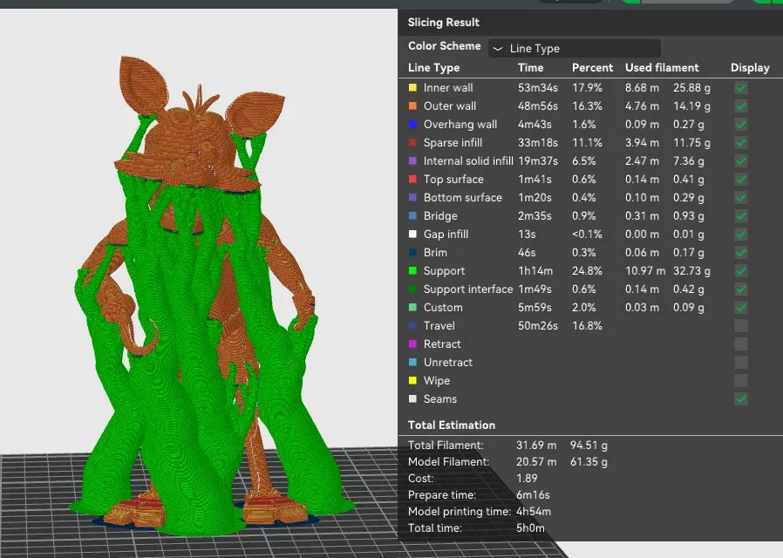The height and width of the screenshot is (558, 783).
Task: Click the yellow Wipe color swatch
Action: pos(412,380)
